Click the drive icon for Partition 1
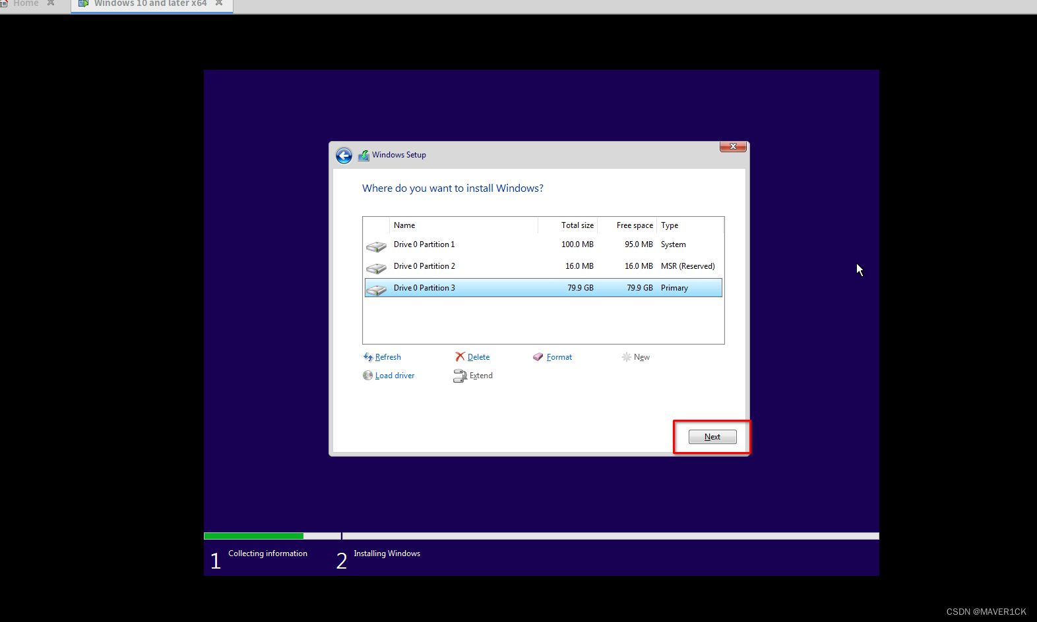1037x622 pixels. 376,246
